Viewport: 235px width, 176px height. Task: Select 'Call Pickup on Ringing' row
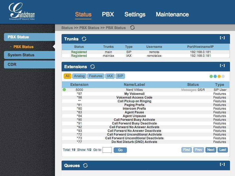coord(146,101)
